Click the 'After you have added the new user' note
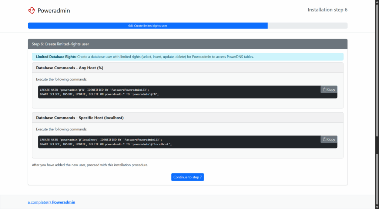This screenshot has width=379, height=209. (x=90, y=165)
